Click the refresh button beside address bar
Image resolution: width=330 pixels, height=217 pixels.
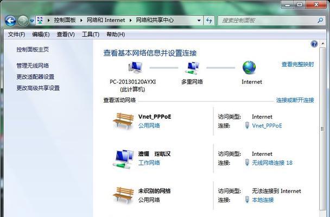coord(209,21)
